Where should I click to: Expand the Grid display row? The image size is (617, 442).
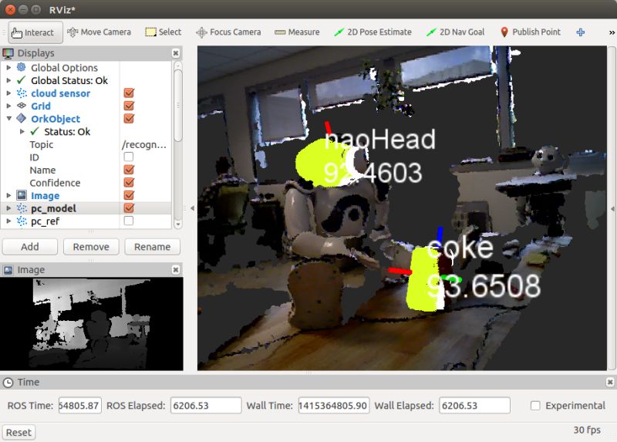[8, 106]
